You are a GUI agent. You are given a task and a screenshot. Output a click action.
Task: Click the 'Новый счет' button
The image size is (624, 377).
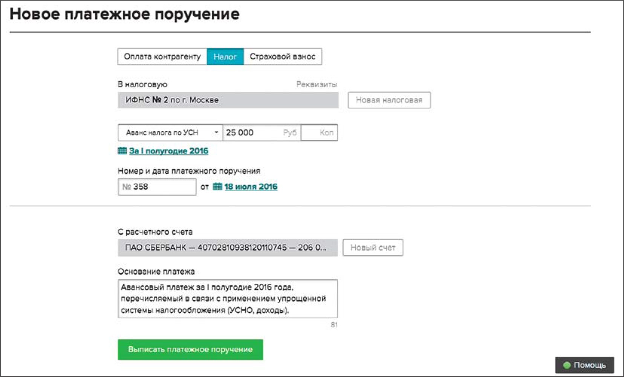click(x=373, y=248)
